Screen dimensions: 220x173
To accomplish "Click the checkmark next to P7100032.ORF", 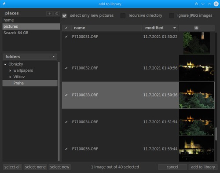I will (x=66, y=68).
